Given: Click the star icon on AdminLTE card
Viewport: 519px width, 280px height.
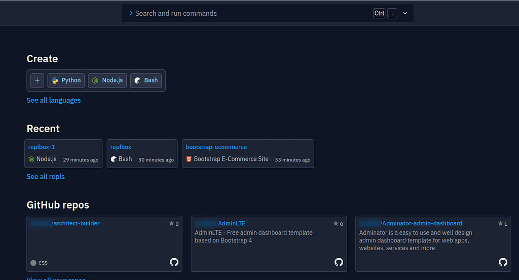Looking at the screenshot, I should (336, 223).
